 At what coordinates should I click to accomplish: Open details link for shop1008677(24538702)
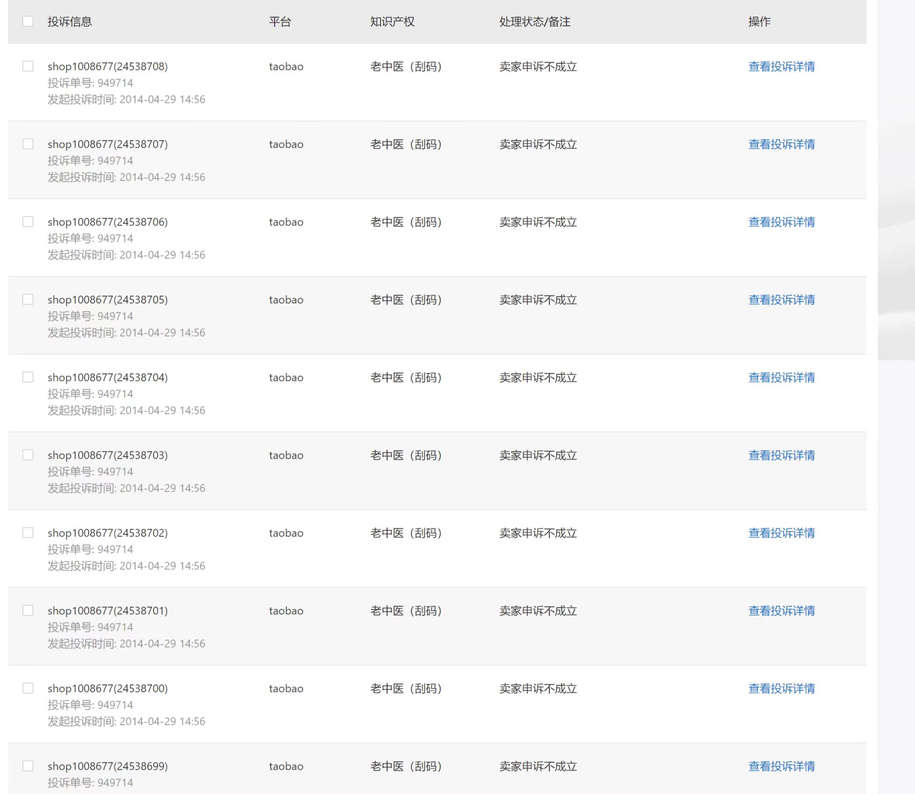click(781, 533)
